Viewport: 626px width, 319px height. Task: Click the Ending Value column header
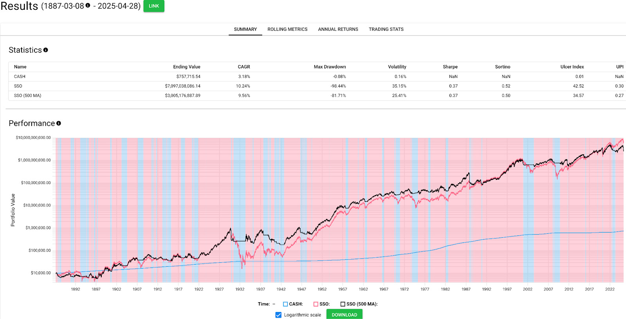coord(187,67)
